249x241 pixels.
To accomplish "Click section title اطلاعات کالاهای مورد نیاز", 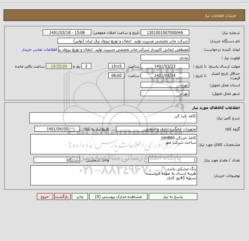I will [216, 108].
